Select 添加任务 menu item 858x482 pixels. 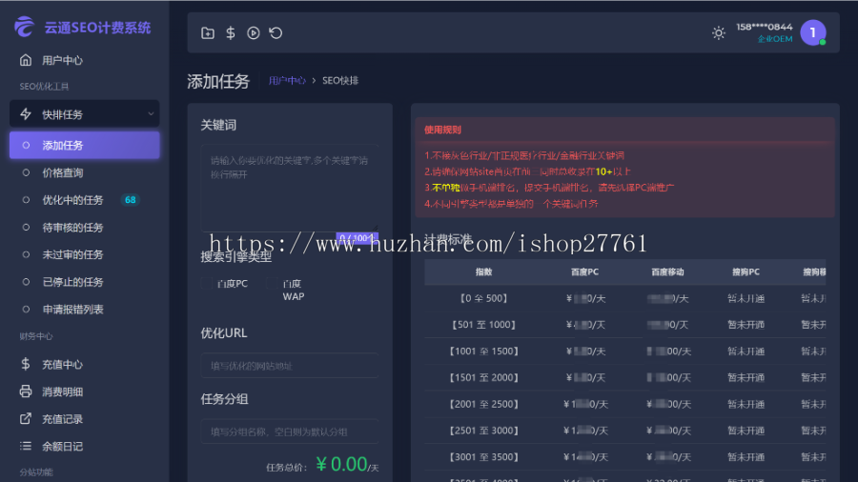pyautogui.click(x=84, y=145)
